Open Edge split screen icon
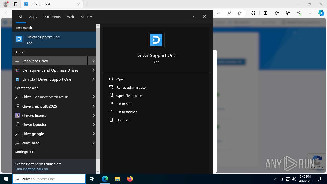Viewport: 327px width, 184px height. click(x=265, y=13)
